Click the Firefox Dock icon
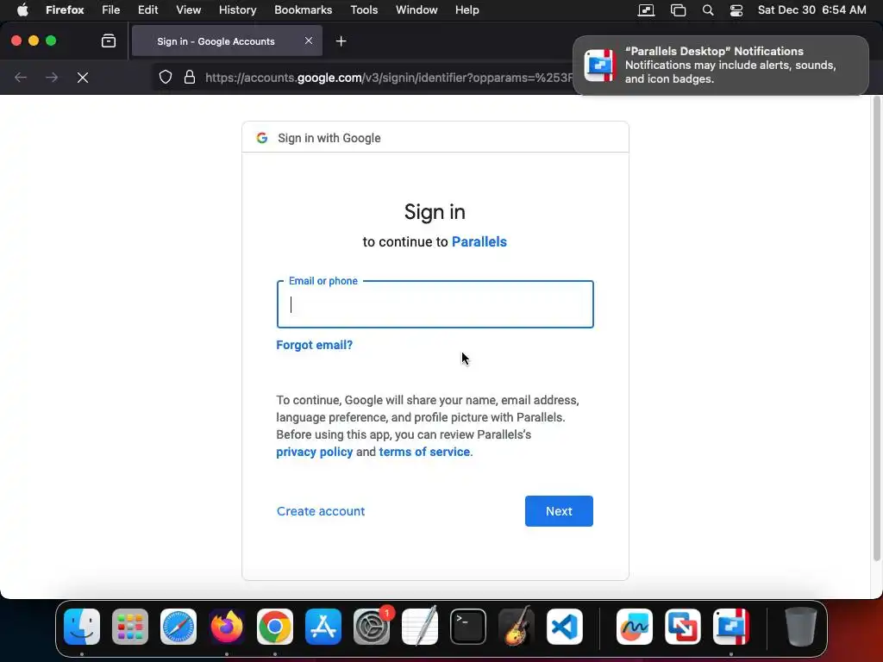The image size is (883, 662). point(227,627)
